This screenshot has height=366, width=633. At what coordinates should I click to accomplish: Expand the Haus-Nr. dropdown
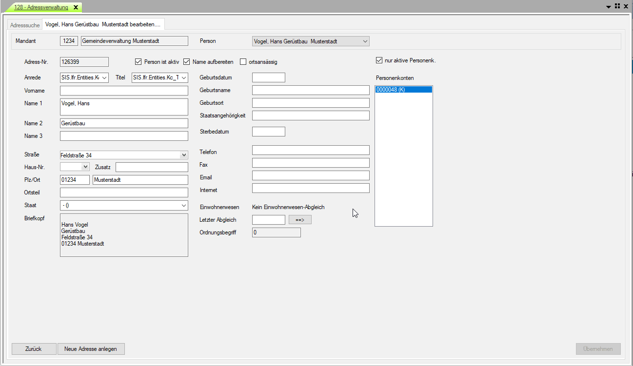(86, 167)
